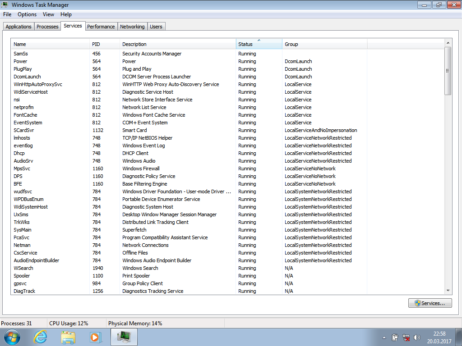Open Windows Media Player from taskbar
Image resolution: width=462 pixels, height=346 pixels.
pyautogui.click(x=96, y=337)
